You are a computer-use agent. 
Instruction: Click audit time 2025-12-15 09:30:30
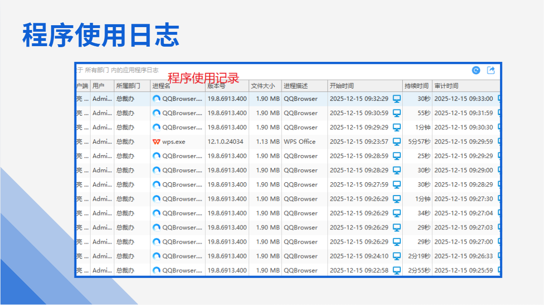tap(463, 128)
